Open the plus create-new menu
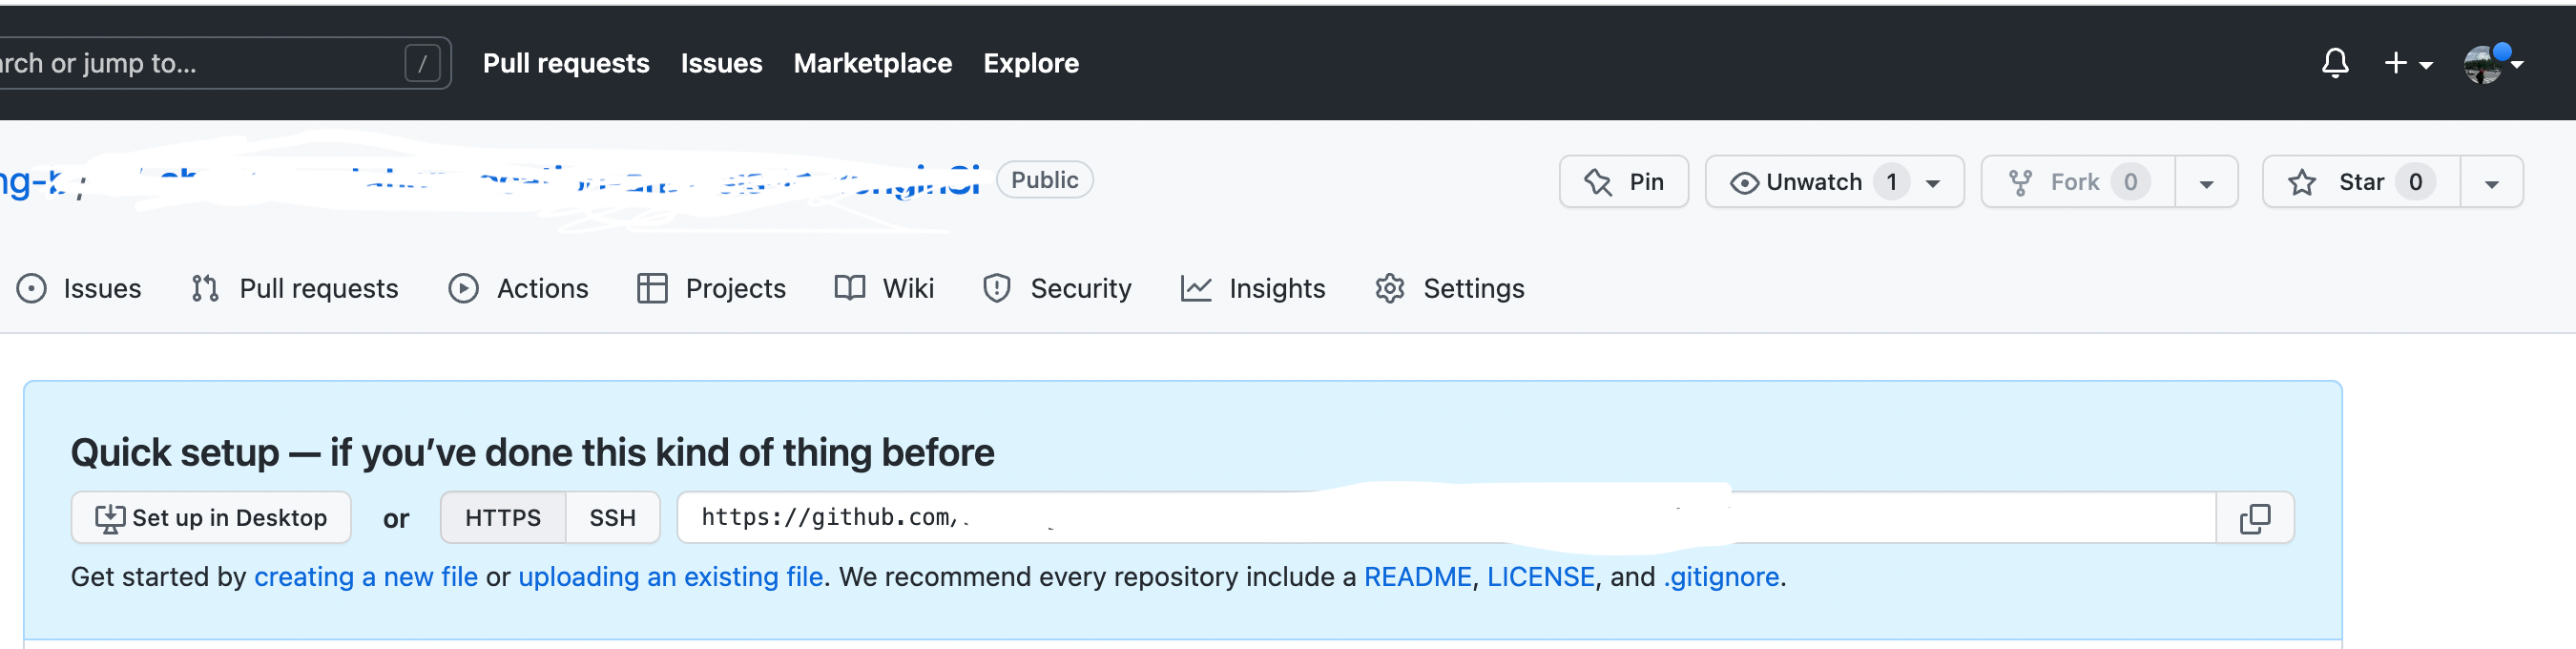 click(x=2407, y=63)
